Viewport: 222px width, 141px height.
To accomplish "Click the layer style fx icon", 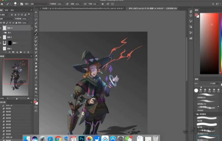I will pyautogui.click(x=9, y=52).
